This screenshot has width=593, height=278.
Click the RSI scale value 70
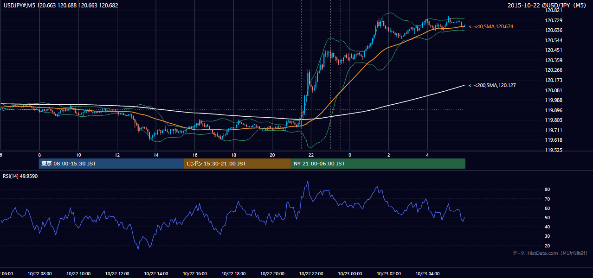point(548,199)
